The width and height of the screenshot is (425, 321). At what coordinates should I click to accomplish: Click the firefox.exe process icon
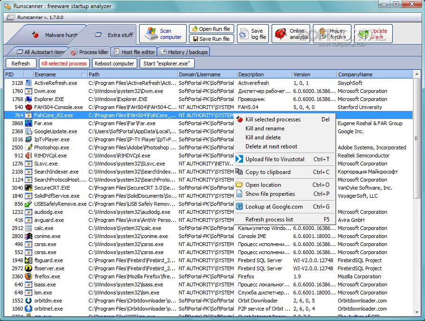28,276
